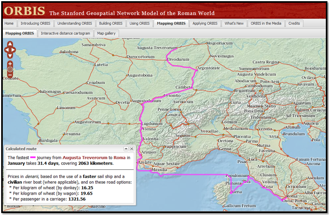Screen dimensions: 329x215
Task: Click the Divodurum map label
Action: (x=178, y=59)
